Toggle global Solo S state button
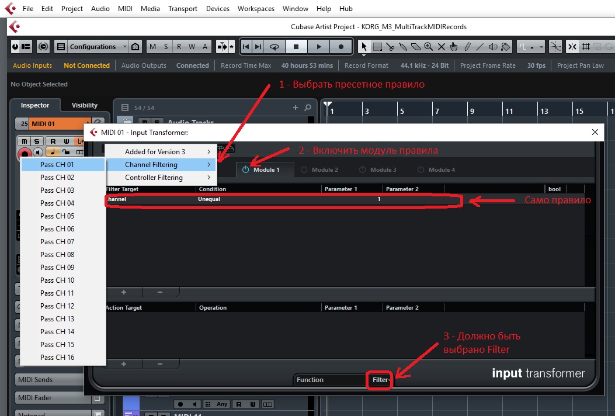 pos(166,47)
